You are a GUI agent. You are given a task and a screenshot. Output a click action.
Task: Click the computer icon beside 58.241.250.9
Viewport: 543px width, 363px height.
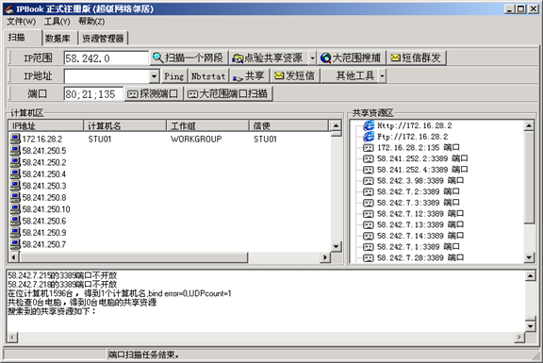[15, 233]
